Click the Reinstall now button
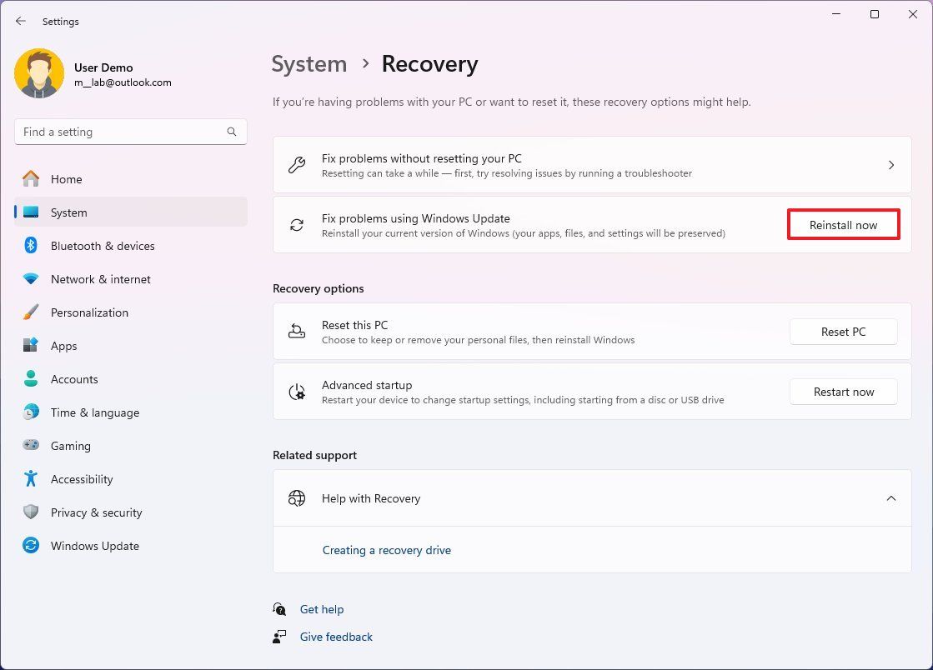 pyautogui.click(x=843, y=225)
